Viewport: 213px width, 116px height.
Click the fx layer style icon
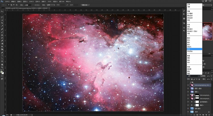(194, 115)
